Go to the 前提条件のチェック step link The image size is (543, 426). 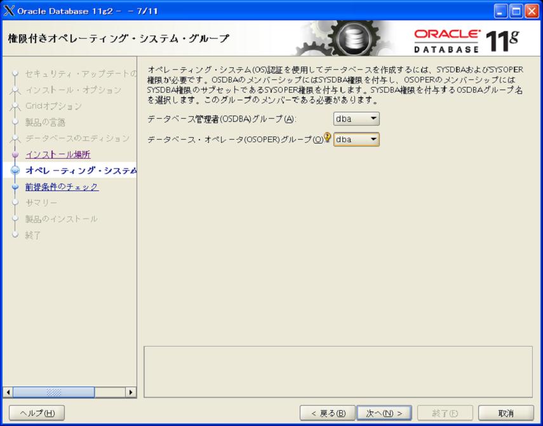[x=62, y=187]
